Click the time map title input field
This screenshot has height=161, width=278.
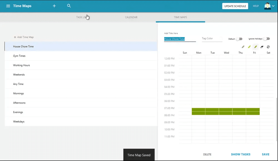point(180,39)
